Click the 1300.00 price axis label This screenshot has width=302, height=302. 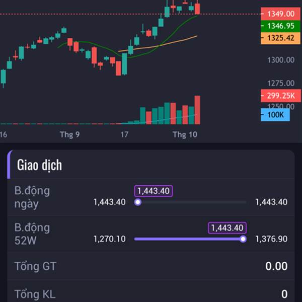pyautogui.click(x=281, y=60)
